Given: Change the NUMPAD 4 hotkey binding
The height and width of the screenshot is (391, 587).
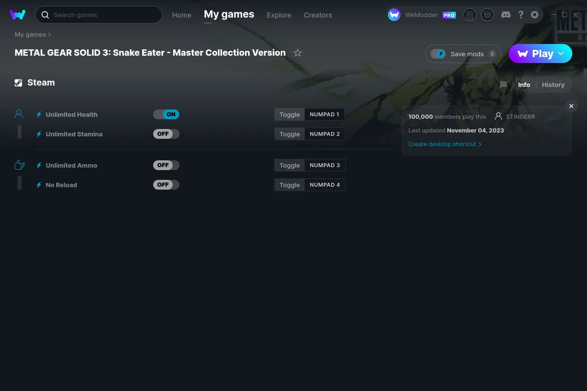Looking at the screenshot, I should click(325, 185).
